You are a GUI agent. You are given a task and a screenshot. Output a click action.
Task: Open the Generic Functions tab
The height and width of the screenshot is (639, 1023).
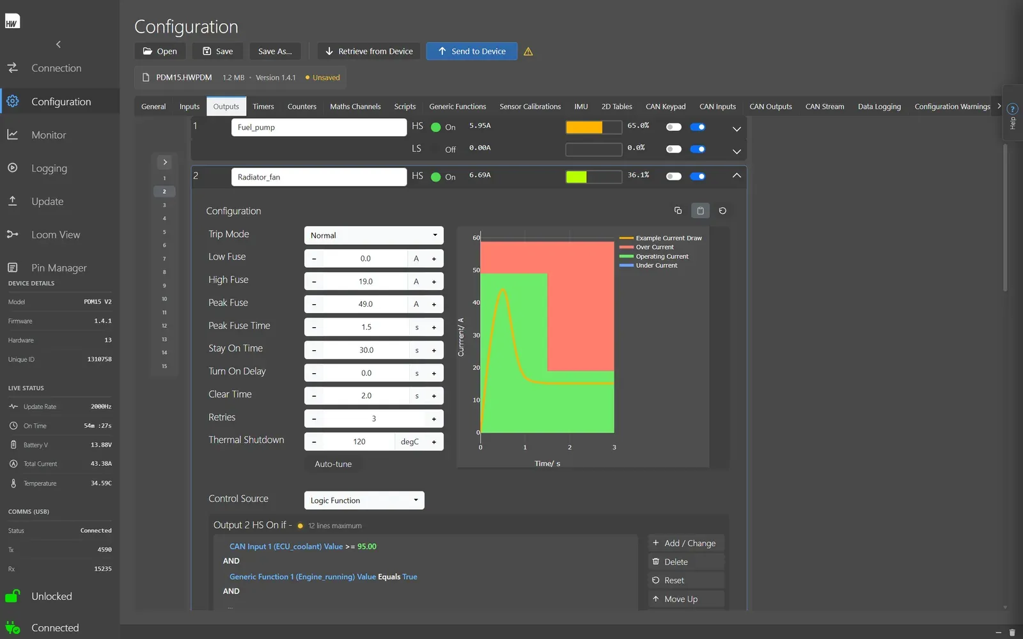[x=457, y=107]
